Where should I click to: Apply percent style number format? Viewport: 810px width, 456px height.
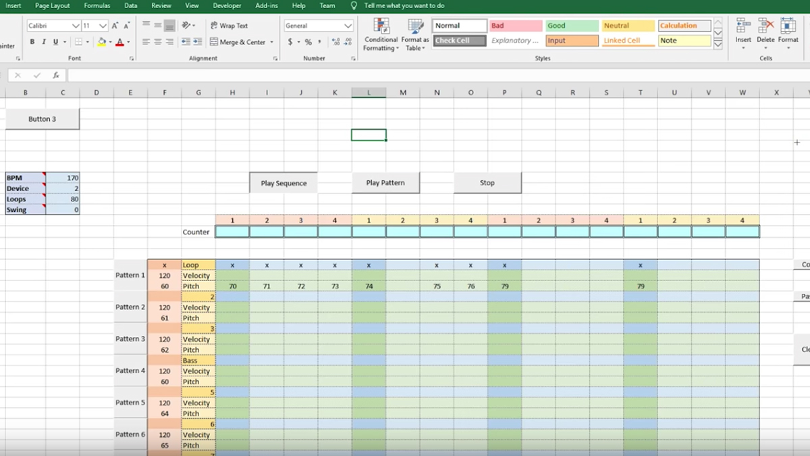(x=308, y=42)
